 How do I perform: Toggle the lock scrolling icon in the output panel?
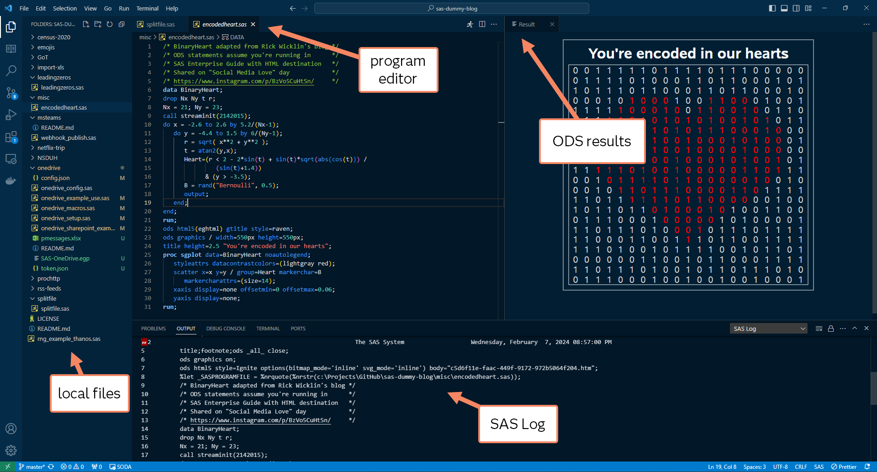coord(830,328)
